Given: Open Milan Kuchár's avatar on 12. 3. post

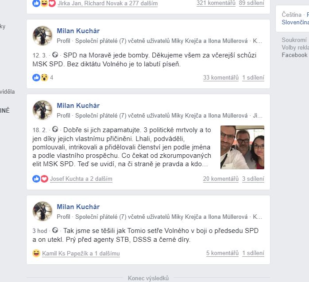Looking at the screenshot, I should [x=42, y=36].
